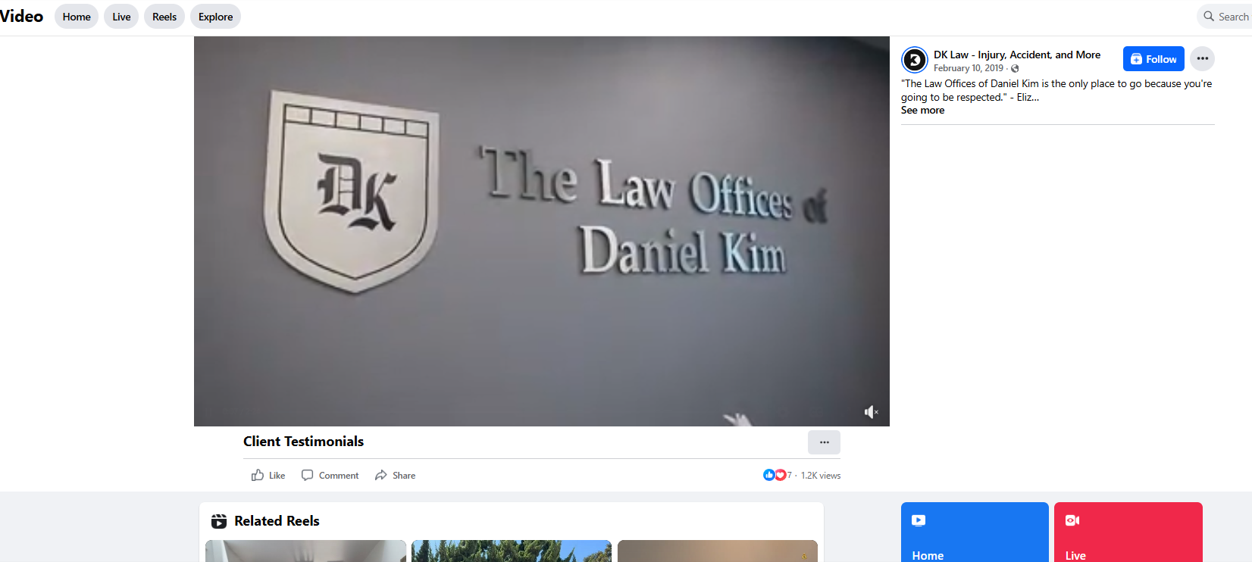Click the Share arrow icon
This screenshot has width=1252, height=562.
pos(380,475)
